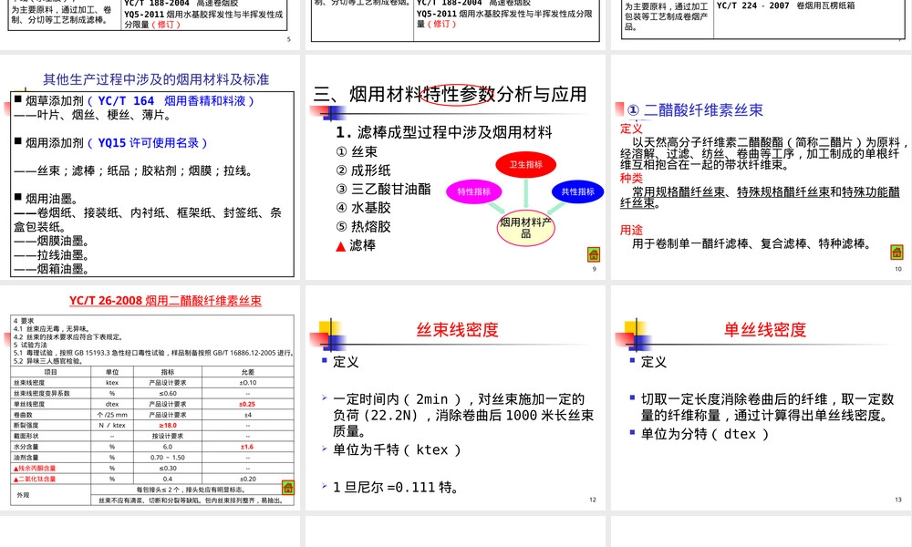This screenshot has width=912, height=547.
Task: Click the red 用途 heading
Action: [x=632, y=230]
